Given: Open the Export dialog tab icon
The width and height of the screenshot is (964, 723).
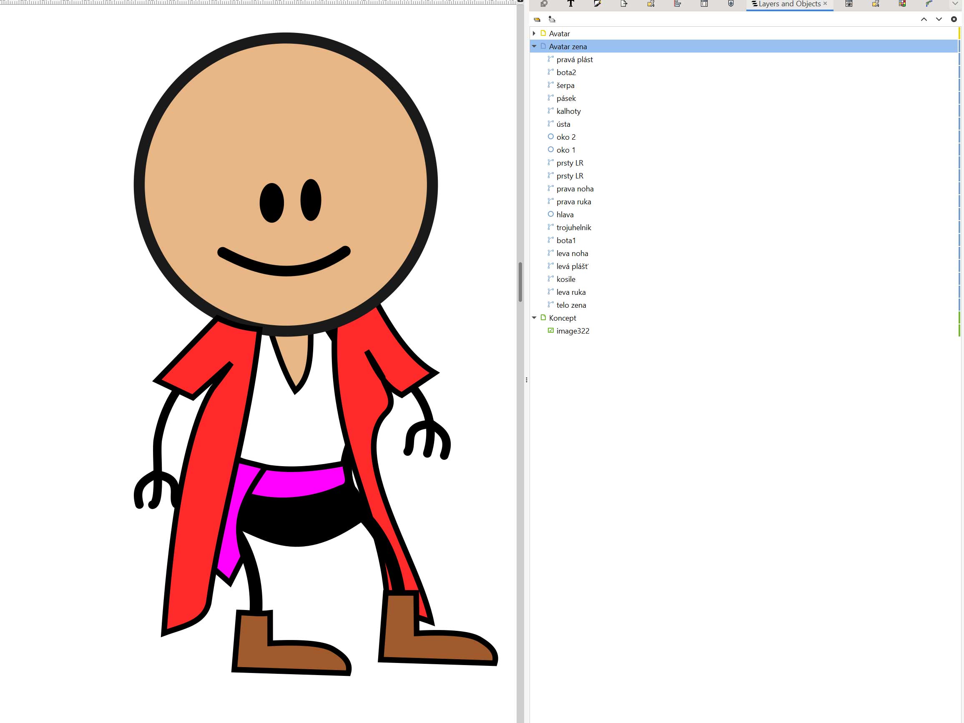Looking at the screenshot, I should [624, 4].
